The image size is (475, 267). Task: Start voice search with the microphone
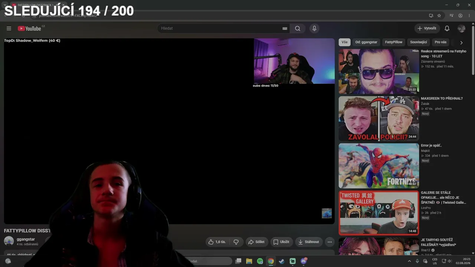coord(314,29)
